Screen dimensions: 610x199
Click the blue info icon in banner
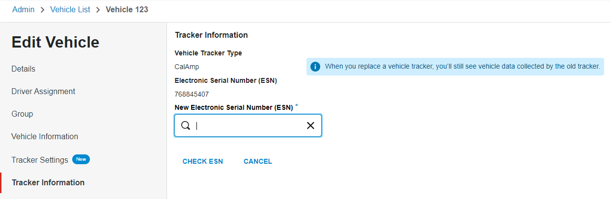(315, 67)
